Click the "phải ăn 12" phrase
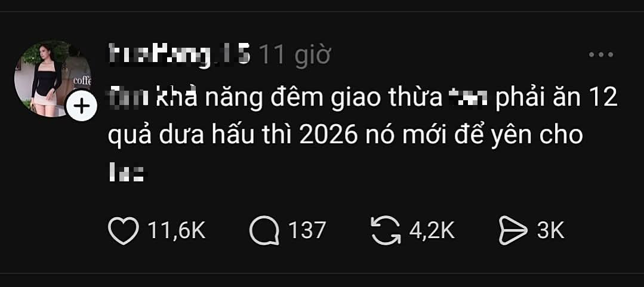Image resolution: width=644 pixels, height=287 pixels. (x=556, y=100)
